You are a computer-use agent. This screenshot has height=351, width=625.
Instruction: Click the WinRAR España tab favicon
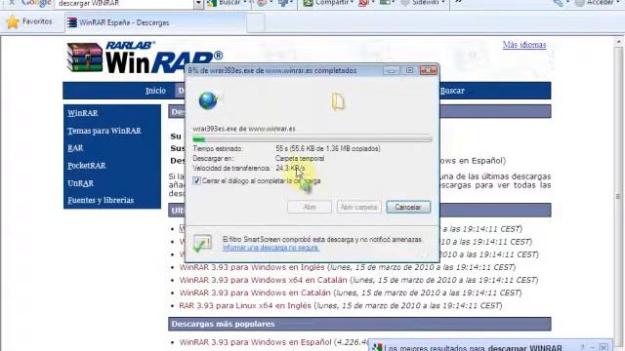pos(72,22)
